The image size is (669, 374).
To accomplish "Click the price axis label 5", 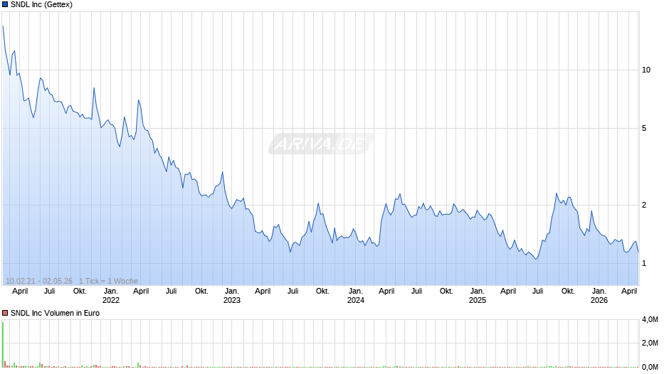I will (x=644, y=129).
